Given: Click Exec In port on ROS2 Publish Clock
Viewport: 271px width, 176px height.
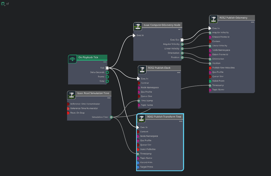Looking at the screenshot, I should (138, 79).
